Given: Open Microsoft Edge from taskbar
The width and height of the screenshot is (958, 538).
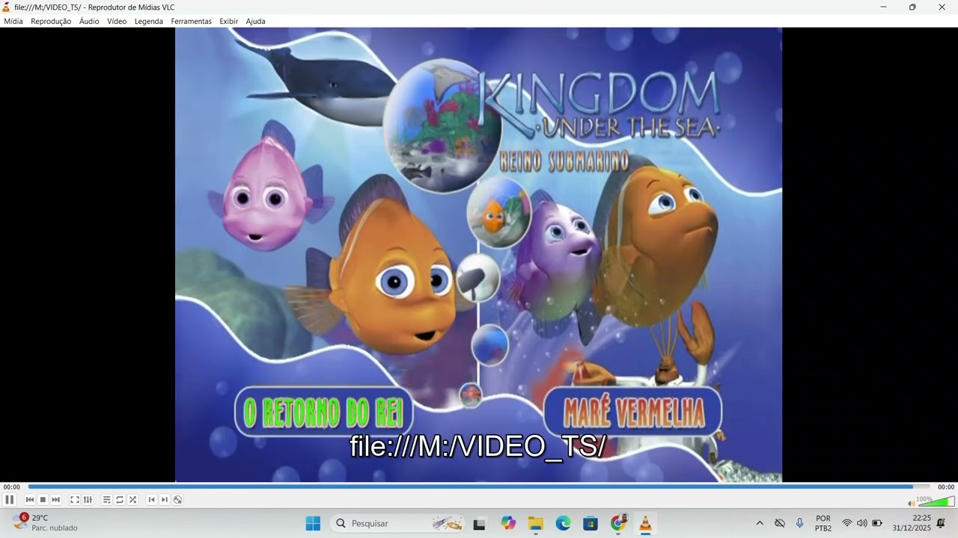Looking at the screenshot, I should [x=563, y=523].
